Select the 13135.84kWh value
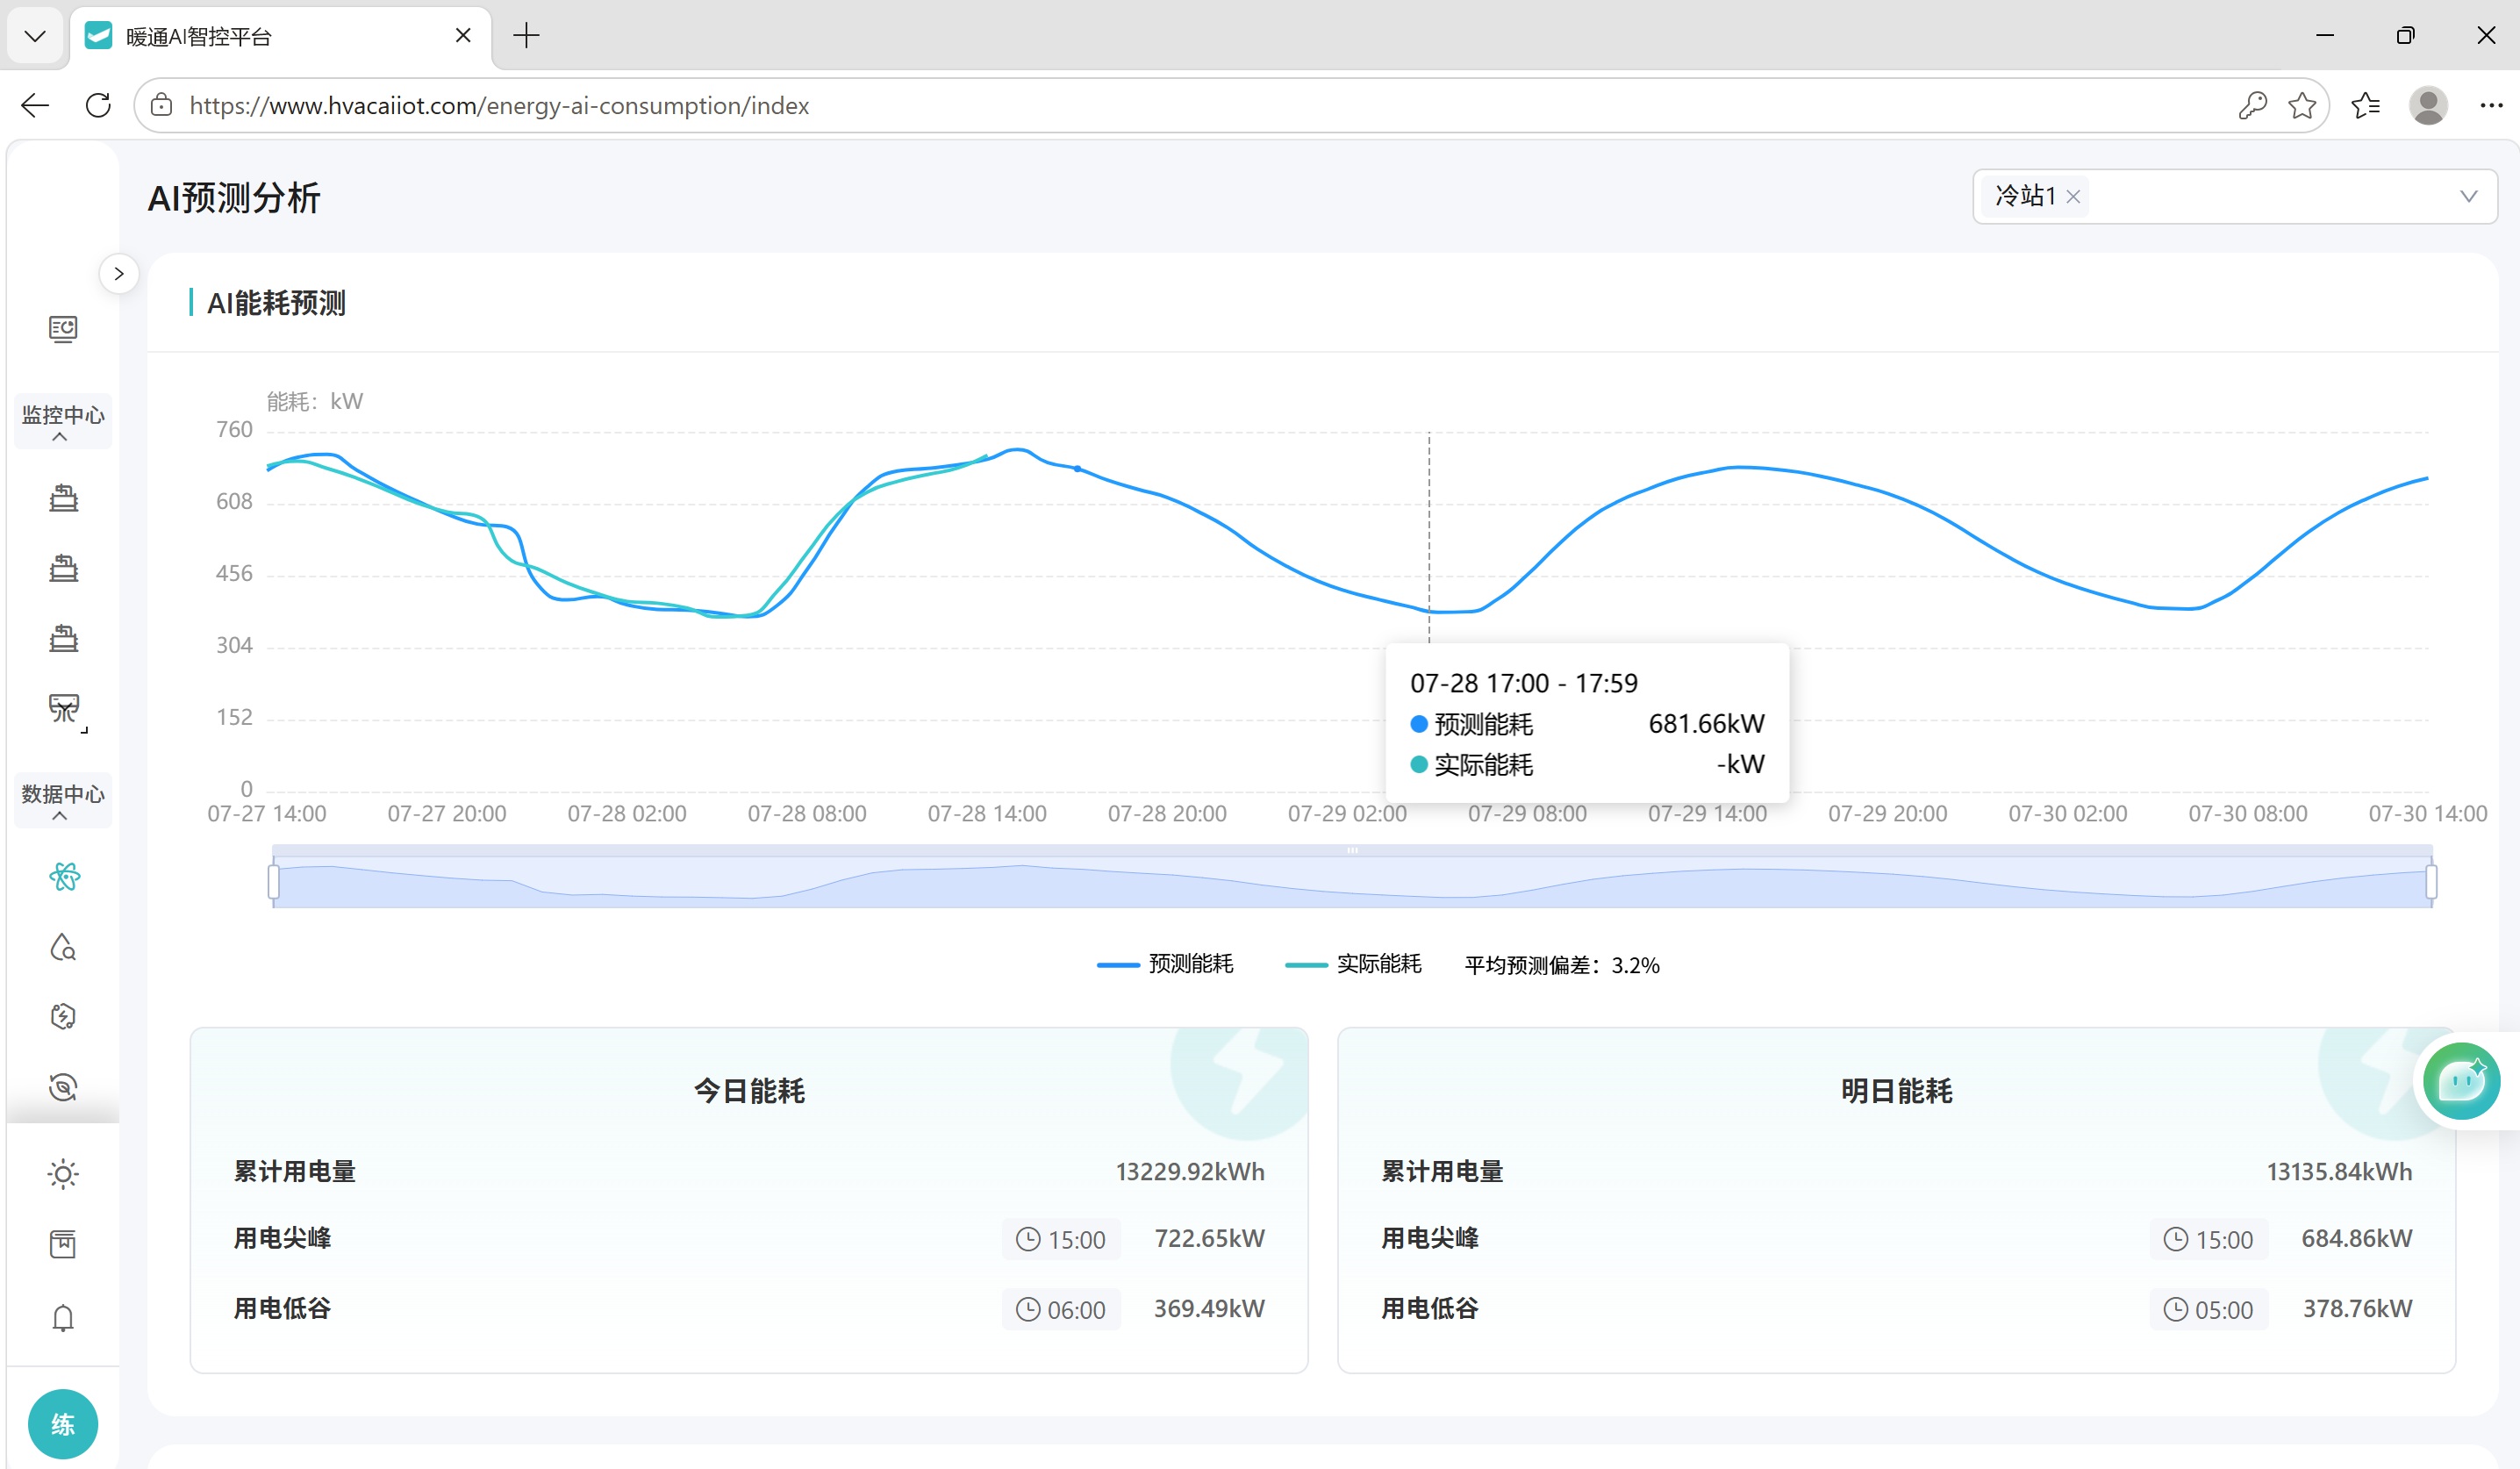Image resolution: width=2520 pixels, height=1469 pixels. coord(2339,1171)
